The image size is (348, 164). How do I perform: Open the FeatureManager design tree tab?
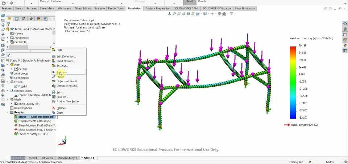pos(9,19)
